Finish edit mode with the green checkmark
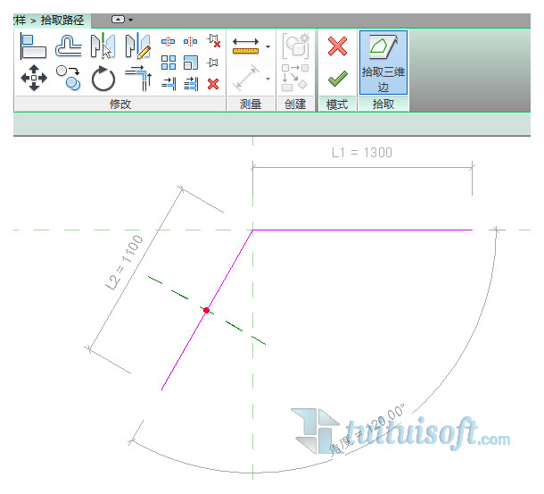Image resolution: width=544 pixels, height=494 pixels. 338,79
